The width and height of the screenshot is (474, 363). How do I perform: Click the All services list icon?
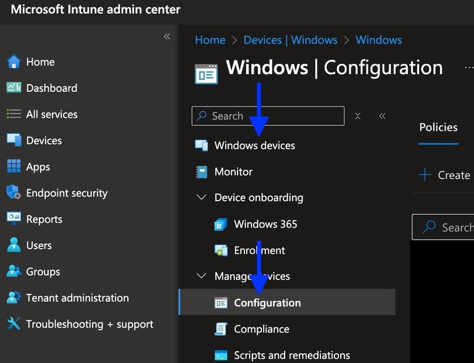tap(14, 114)
